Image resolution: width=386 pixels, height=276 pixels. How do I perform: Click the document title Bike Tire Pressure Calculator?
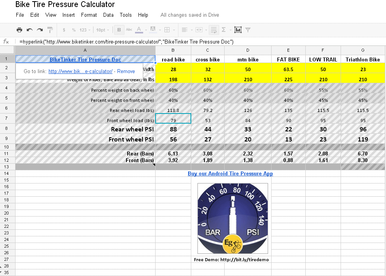coord(65,4)
